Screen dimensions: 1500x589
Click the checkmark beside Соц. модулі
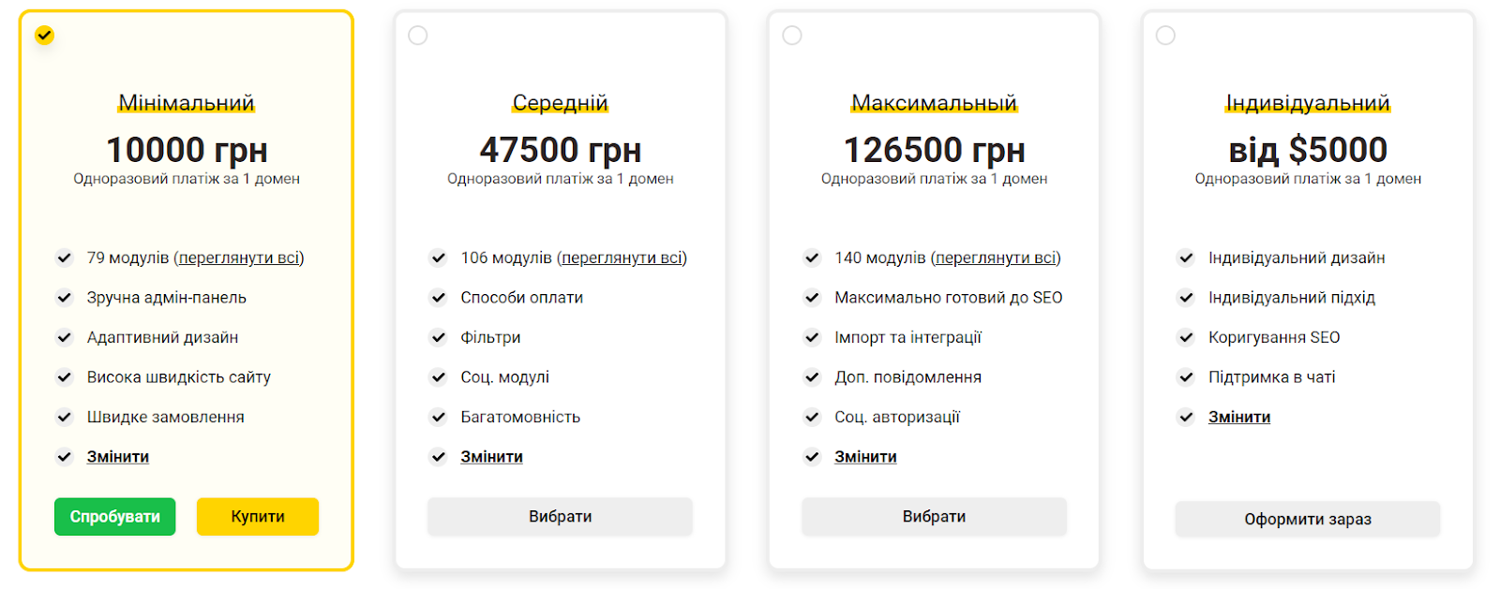[x=439, y=377]
